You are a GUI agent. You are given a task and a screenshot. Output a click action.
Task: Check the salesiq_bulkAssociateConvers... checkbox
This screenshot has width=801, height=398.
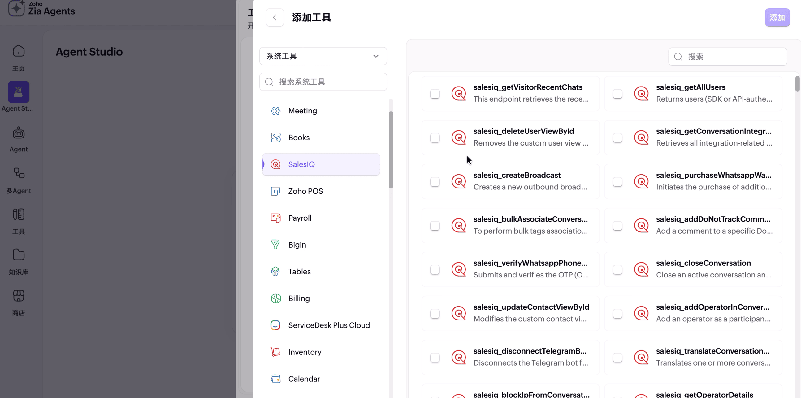(x=435, y=226)
